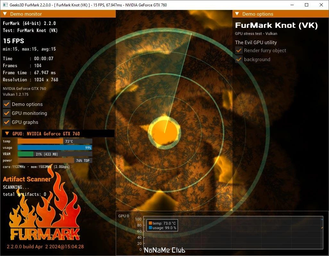Close the FurMark window
This screenshot has width=329, height=256.
coord(321,5)
